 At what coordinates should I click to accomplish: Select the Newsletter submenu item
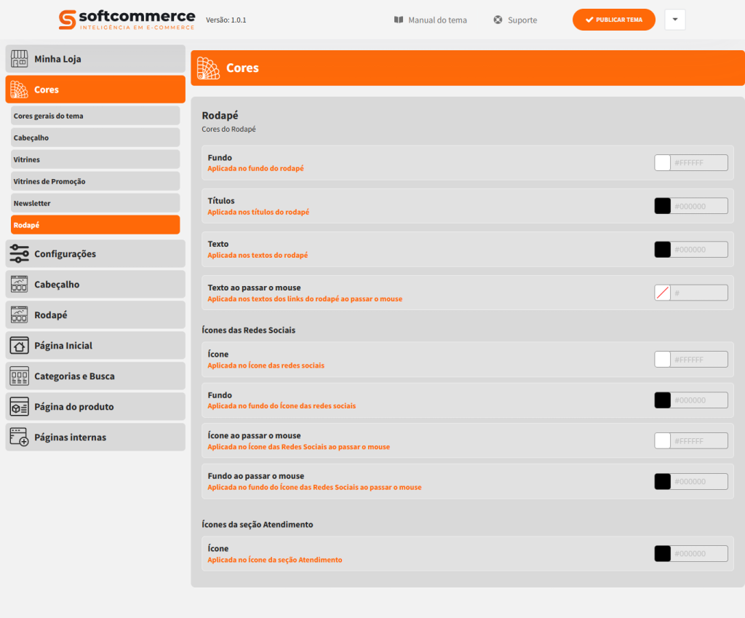click(x=95, y=204)
